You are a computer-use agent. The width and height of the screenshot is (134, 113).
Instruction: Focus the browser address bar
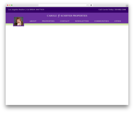[62, 5]
